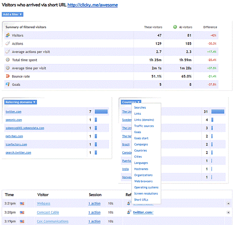This screenshot has height=225, width=235.
Task: Select Web browsers from the dropdown menu
Action: [x=143, y=181]
